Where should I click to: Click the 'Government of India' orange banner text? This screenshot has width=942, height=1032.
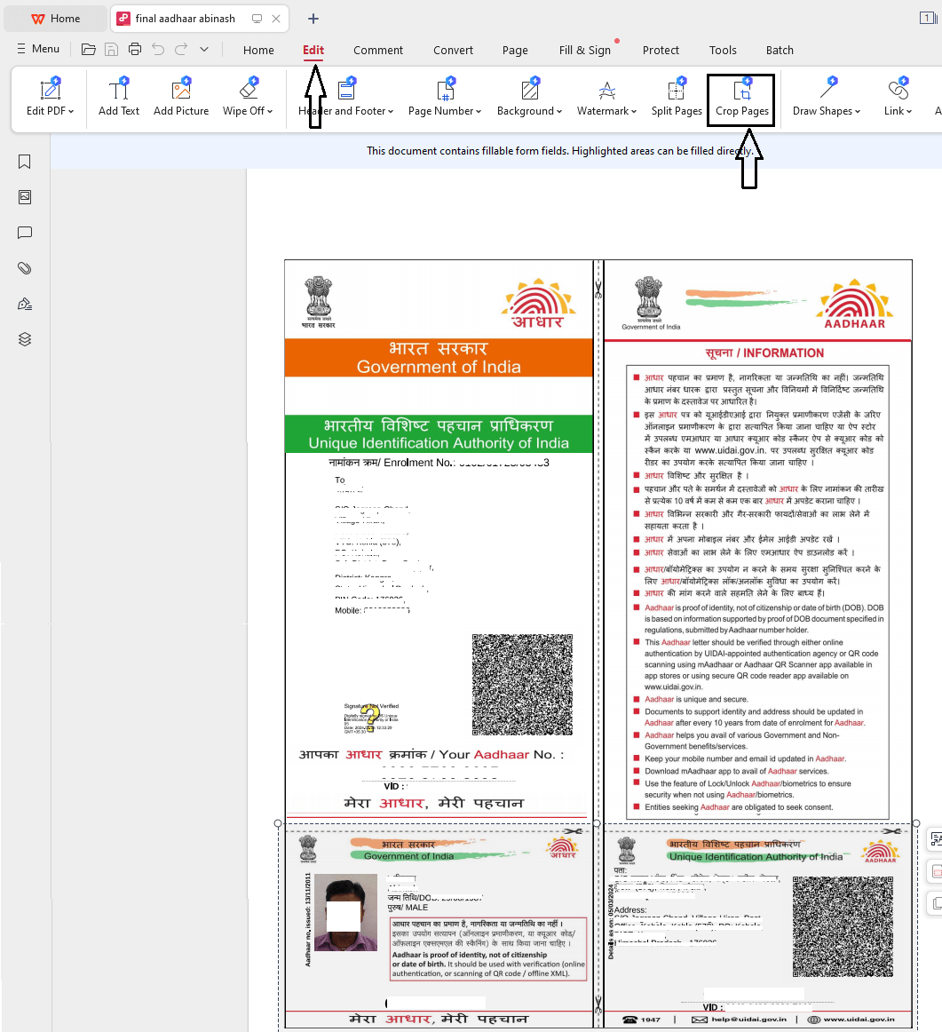coord(439,367)
